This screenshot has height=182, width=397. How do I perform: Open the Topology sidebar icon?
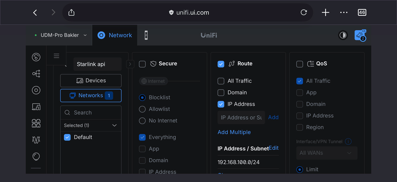[36, 74]
